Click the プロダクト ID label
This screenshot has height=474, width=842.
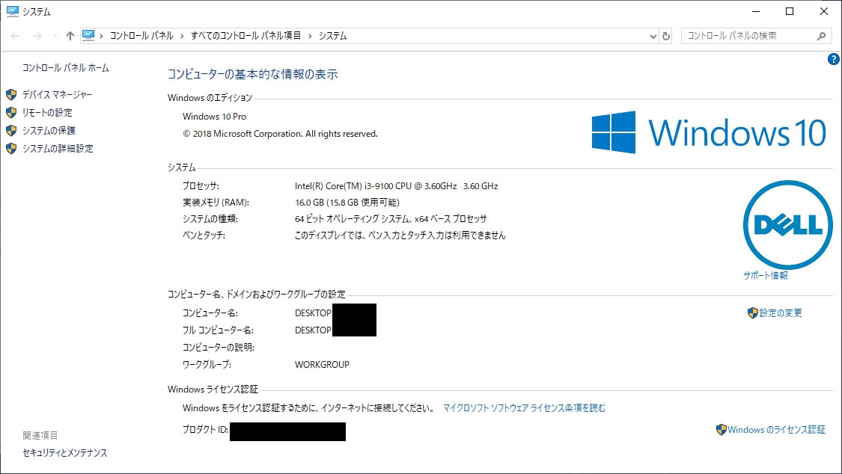205,430
